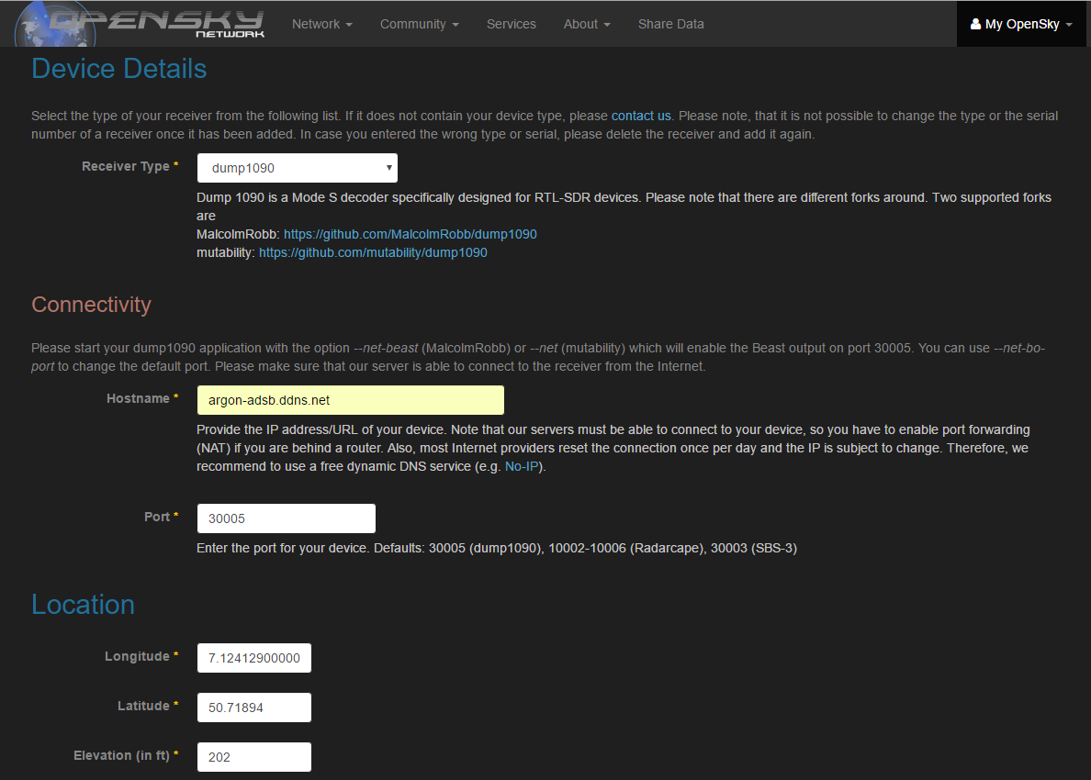Open the Share Data page
The height and width of the screenshot is (780, 1091).
click(x=670, y=24)
